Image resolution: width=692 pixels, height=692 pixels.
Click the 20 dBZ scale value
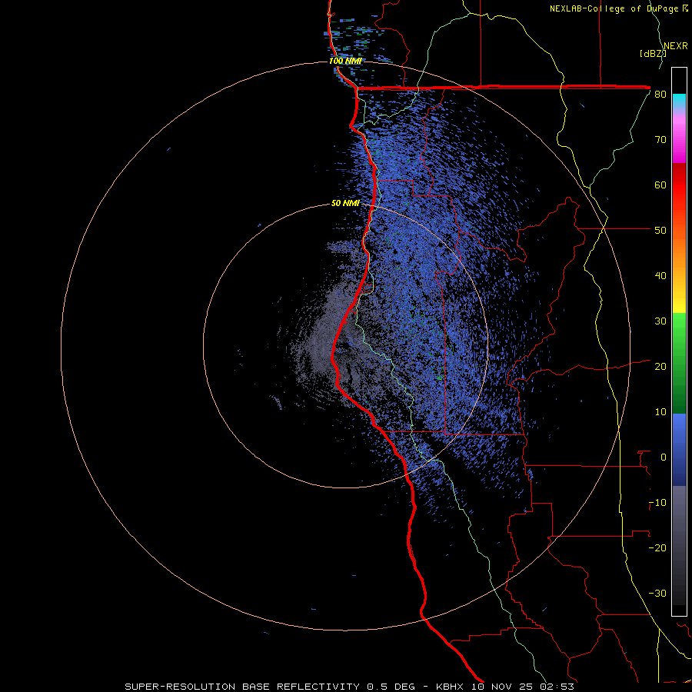[x=660, y=368]
